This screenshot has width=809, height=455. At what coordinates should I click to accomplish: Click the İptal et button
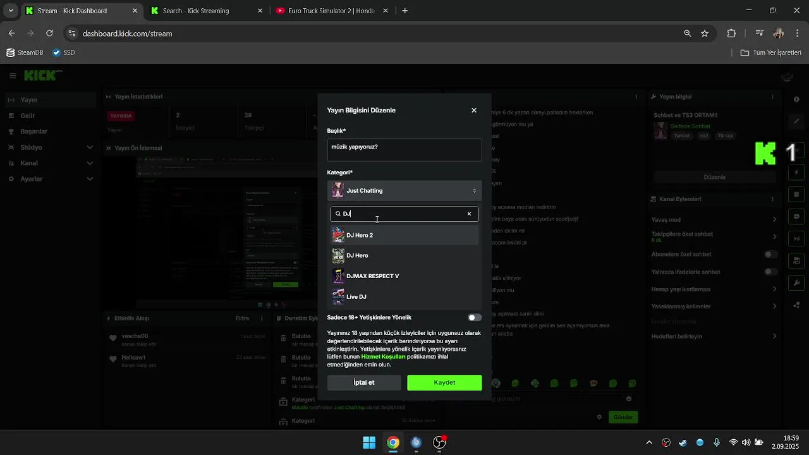pyautogui.click(x=364, y=382)
